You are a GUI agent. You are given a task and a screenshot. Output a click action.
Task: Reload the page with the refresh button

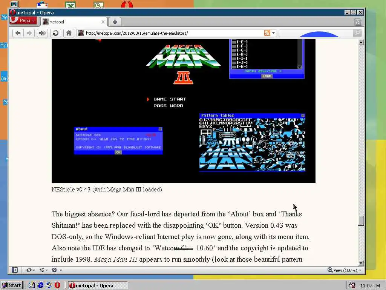[x=56, y=33]
